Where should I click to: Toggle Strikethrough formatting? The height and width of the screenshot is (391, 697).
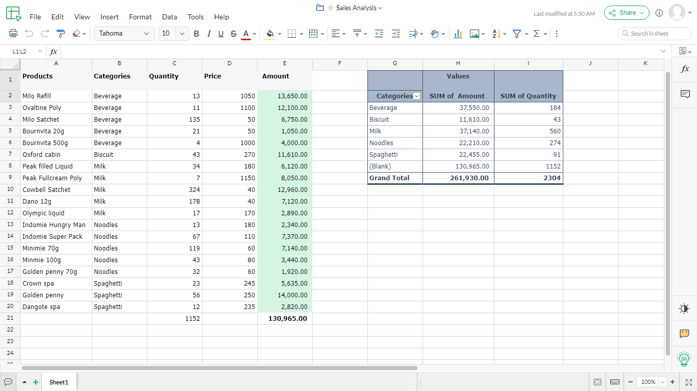(x=233, y=34)
